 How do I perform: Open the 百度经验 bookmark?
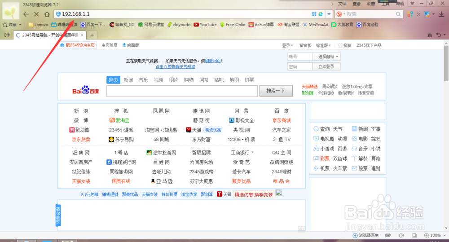367,25
